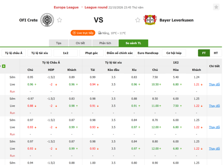
Task: Select the Cơ hội kép filter
Action: pos(174,53)
